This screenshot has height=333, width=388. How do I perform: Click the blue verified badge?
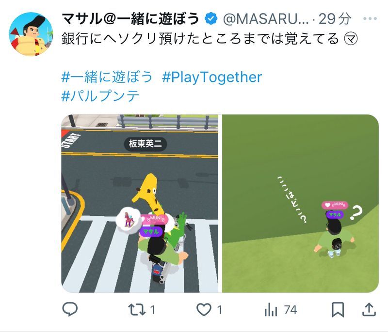[211, 18]
